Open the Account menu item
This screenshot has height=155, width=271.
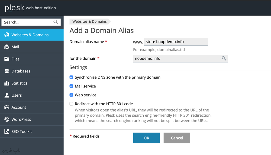[x=19, y=107]
